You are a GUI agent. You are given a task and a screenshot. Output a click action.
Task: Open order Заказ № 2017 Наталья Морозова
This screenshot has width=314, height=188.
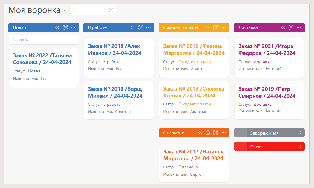pos(193,155)
